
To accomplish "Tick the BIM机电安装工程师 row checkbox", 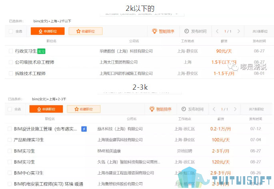I will [10, 184].
